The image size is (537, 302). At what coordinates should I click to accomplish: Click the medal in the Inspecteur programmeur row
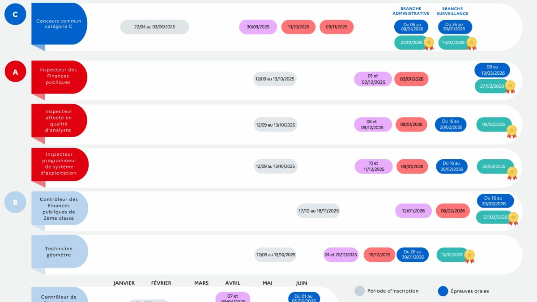click(512, 173)
